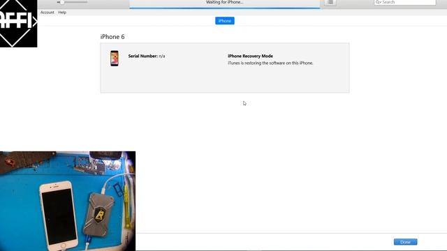Open the Help menu
447x251 pixels.
tap(62, 13)
